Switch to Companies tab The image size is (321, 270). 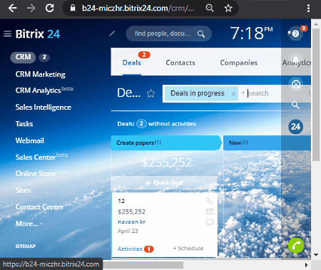pos(239,63)
